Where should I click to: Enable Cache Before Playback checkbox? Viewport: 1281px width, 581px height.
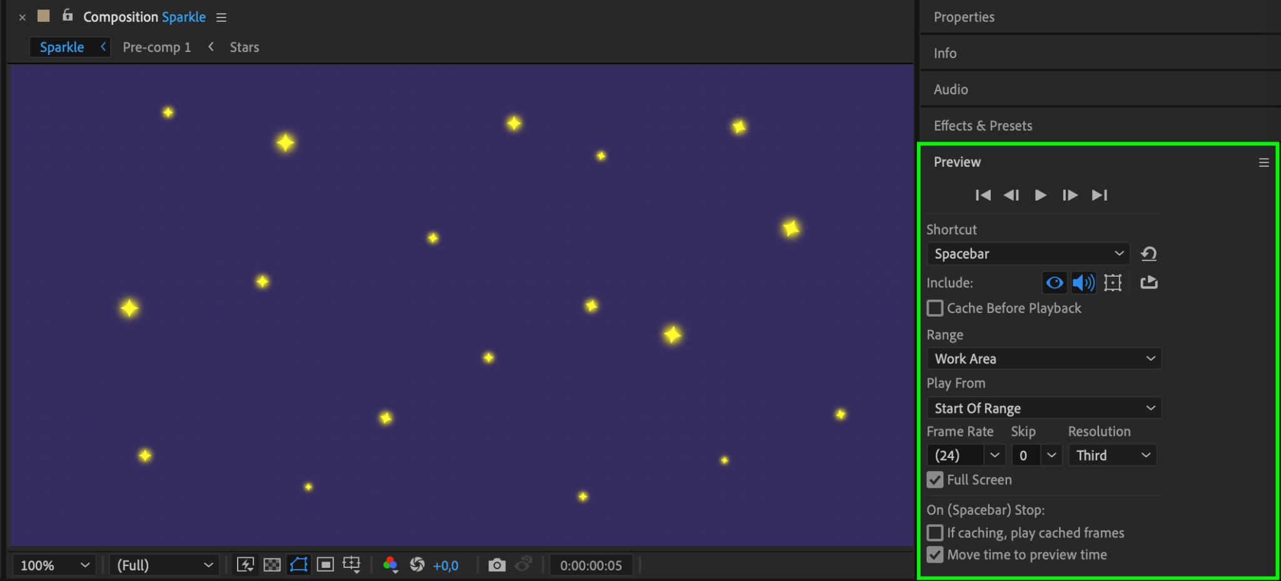click(935, 308)
